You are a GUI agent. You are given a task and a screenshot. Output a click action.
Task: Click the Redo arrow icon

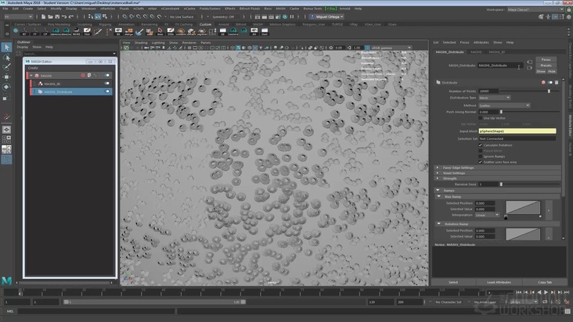[71, 16]
